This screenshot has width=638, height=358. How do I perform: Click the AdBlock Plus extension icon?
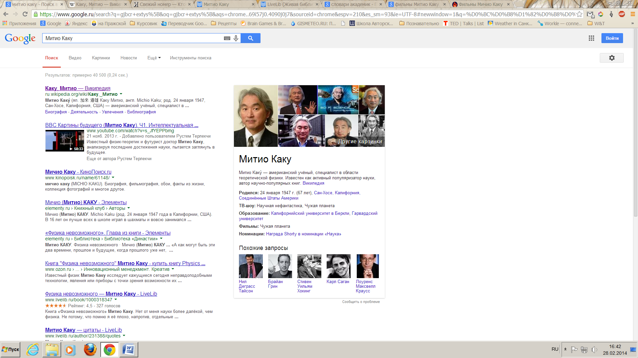pyautogui.click(x=622, y=14)
